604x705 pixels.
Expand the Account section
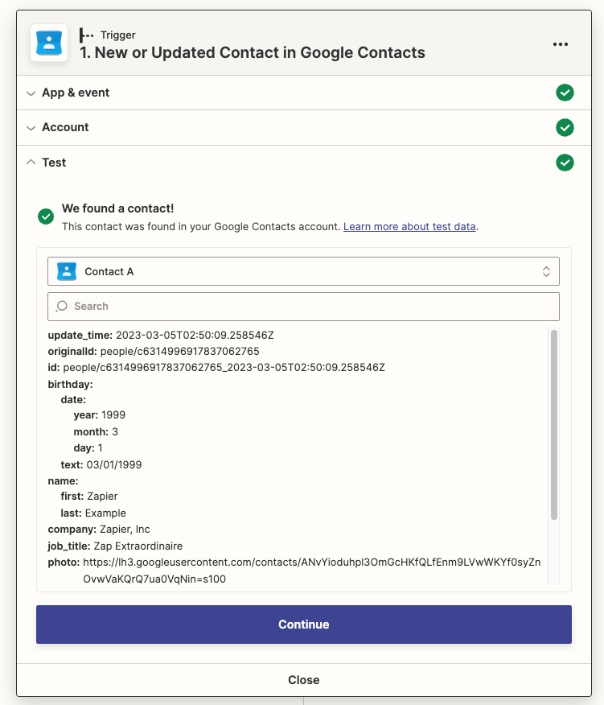point(66,127)
